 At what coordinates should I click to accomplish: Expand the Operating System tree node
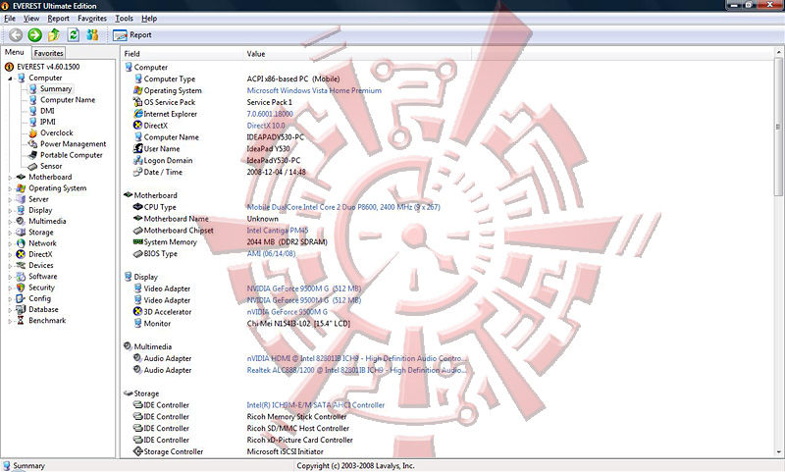click(x=10, y=188)
